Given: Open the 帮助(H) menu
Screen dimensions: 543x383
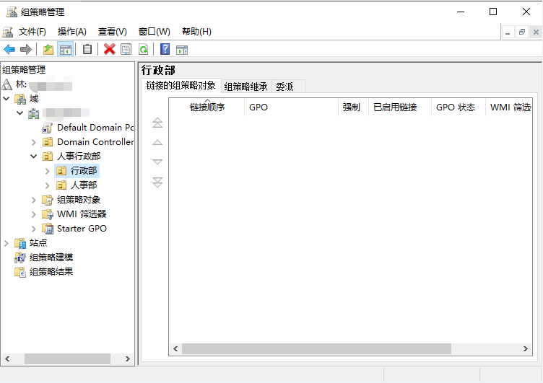Looking at the screenshot, I should click(x=196, y=32).
